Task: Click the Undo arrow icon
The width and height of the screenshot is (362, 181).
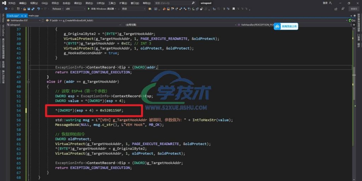Action: [x=38, y=8]
